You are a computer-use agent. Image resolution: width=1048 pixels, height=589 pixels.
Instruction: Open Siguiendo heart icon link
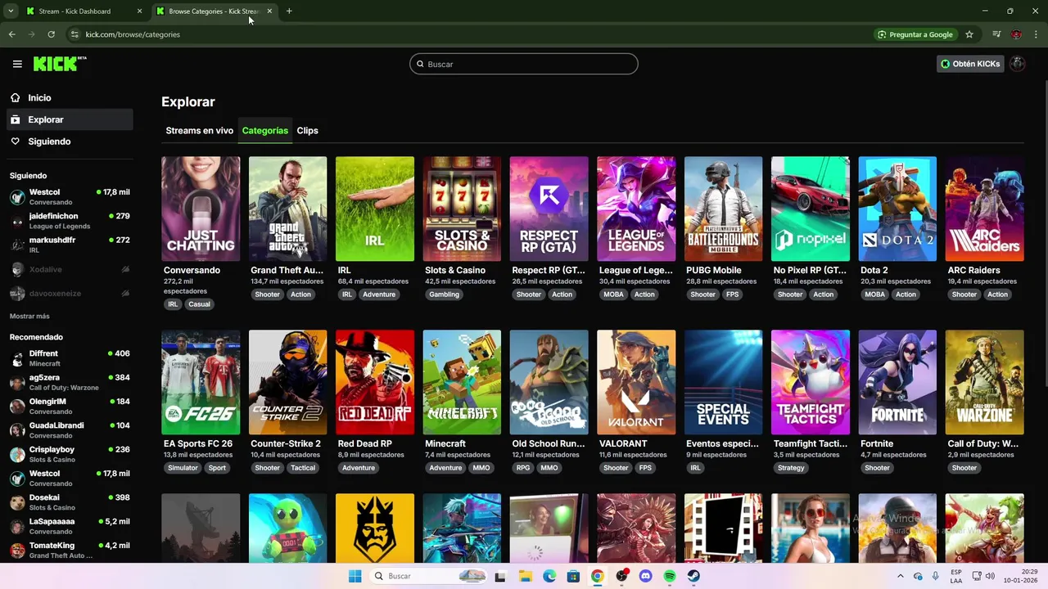[x=16, y=142]
